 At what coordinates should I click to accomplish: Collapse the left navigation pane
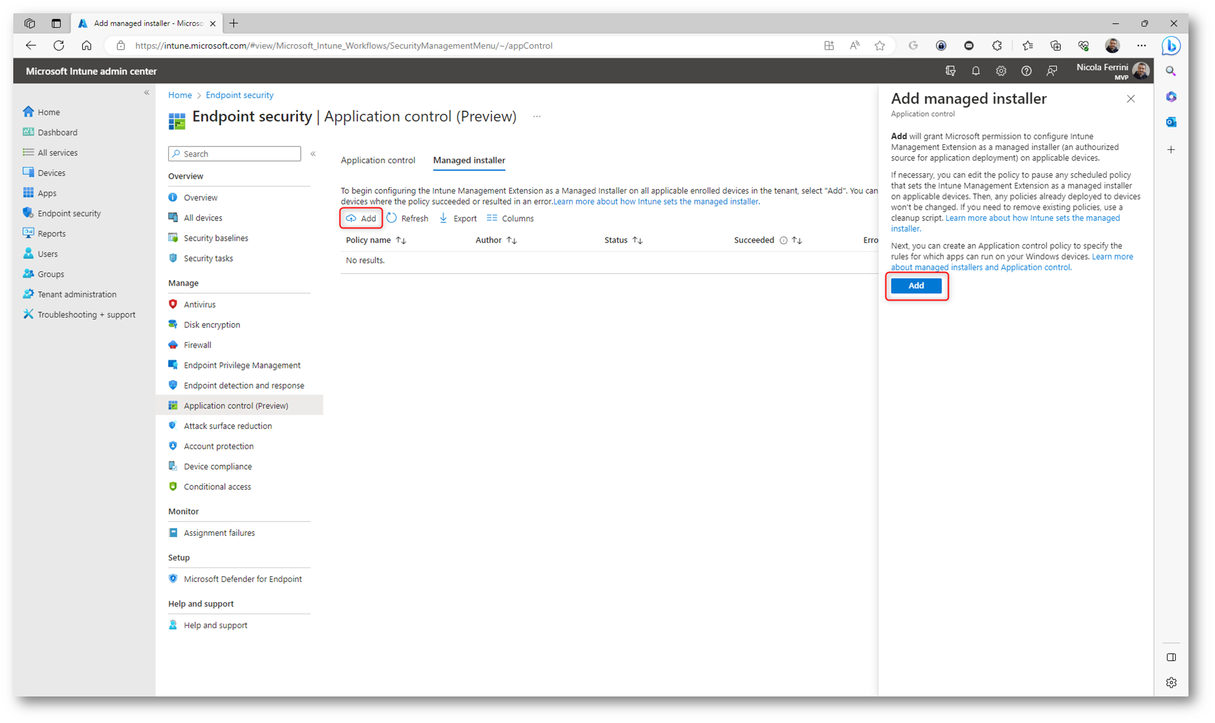(x=147, y=92)
